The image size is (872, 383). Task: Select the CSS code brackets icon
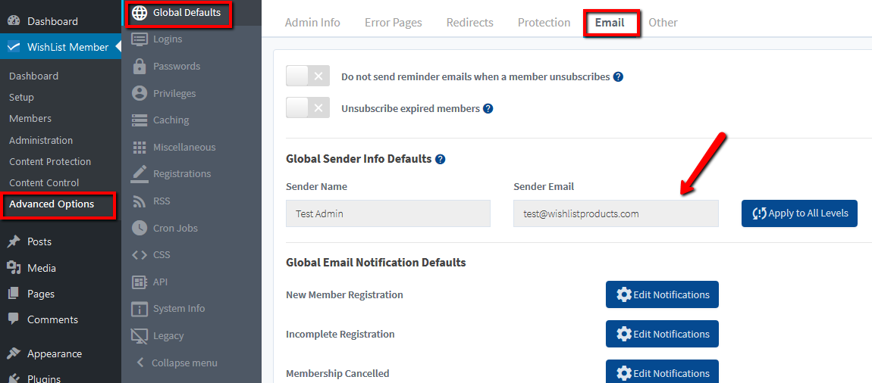[140, 255]
